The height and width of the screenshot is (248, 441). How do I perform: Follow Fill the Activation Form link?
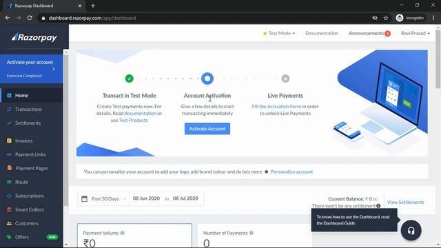coord(276,106)
